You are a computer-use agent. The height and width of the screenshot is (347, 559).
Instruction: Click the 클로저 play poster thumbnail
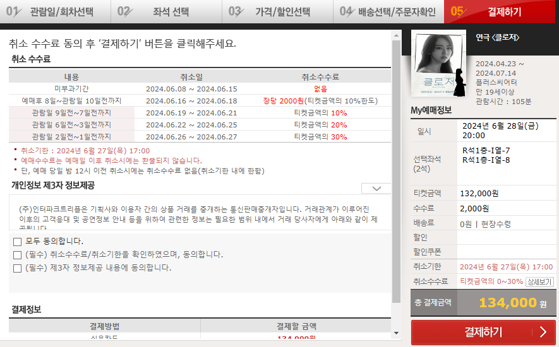click(438, 62)
